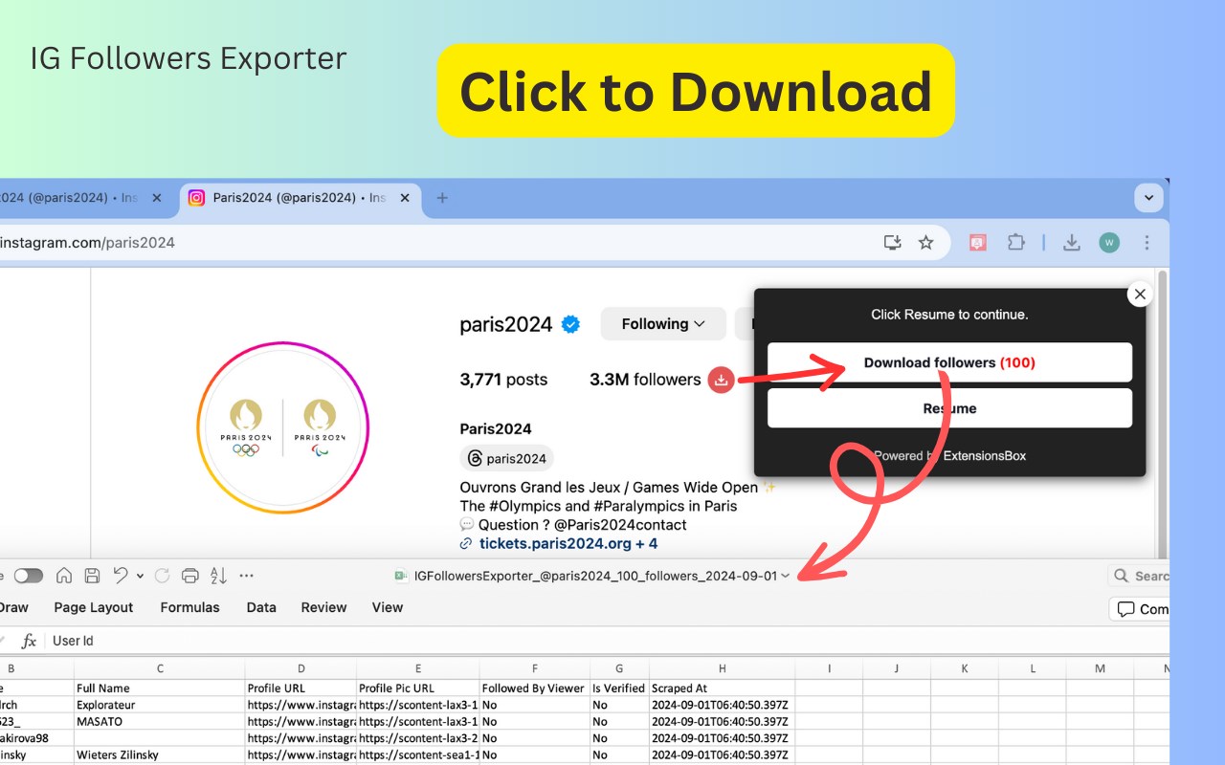Open browser Downloads icon
The width and height of the screenshot is (1225, 765).
(1072, 243)
